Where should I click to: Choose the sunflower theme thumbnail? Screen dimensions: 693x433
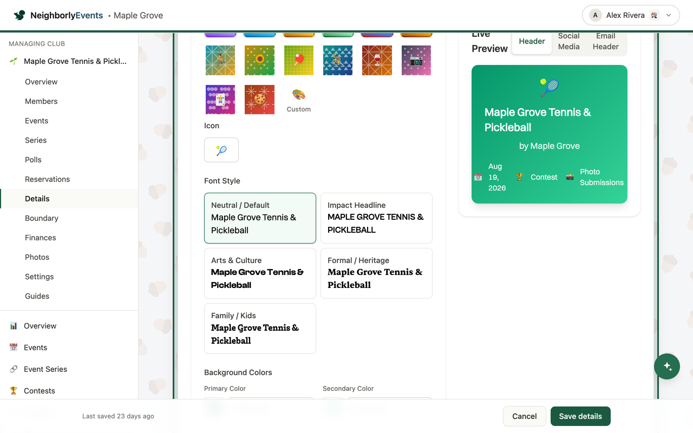259,60
